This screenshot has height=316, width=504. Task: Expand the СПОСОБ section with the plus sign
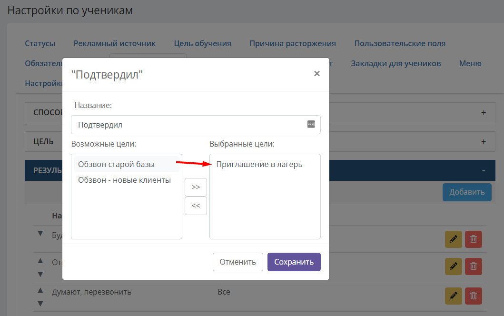pyautogui.click(x=484, y=113)
